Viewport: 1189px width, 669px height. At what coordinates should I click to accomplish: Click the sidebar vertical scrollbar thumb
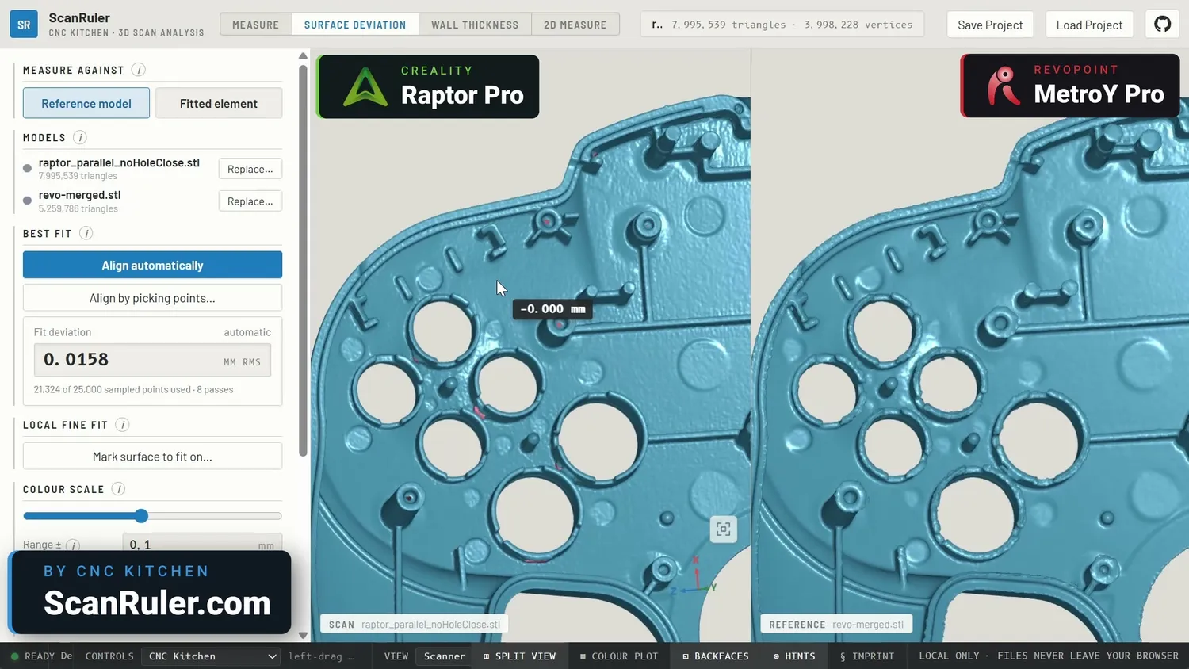[x=303, y=261]
